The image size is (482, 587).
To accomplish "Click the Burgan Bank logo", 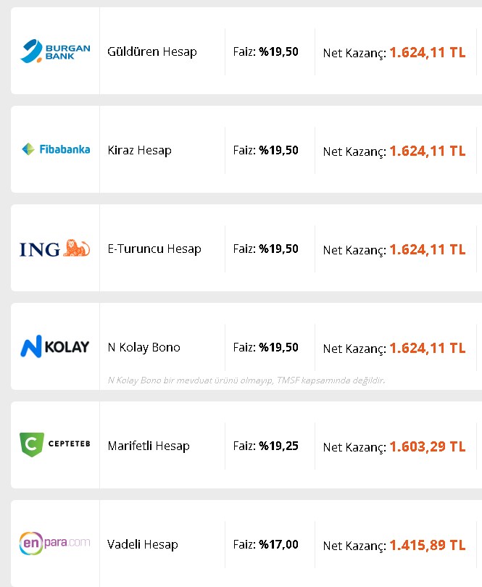I will (x=55, y=51).
